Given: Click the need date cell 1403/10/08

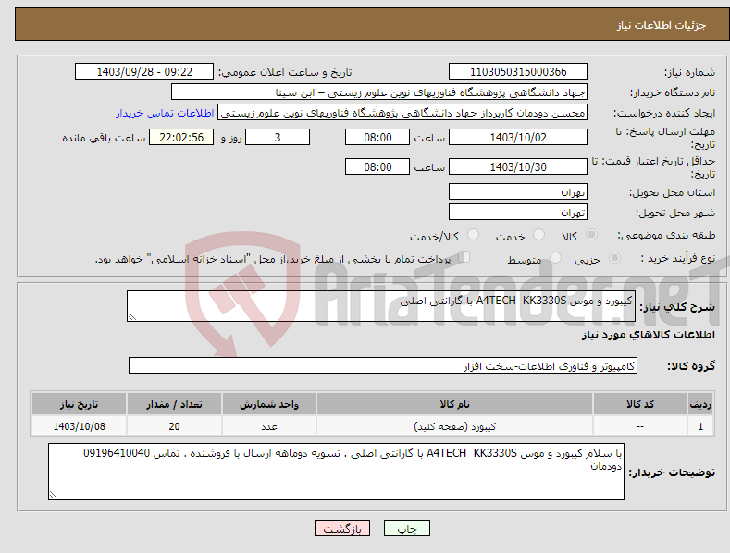Looking at the screenshot, I should [x=80, y=426].
